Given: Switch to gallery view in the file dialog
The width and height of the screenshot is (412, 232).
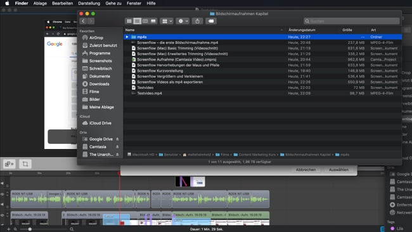Looking at the screenshot, I should (x=153, y=21).
